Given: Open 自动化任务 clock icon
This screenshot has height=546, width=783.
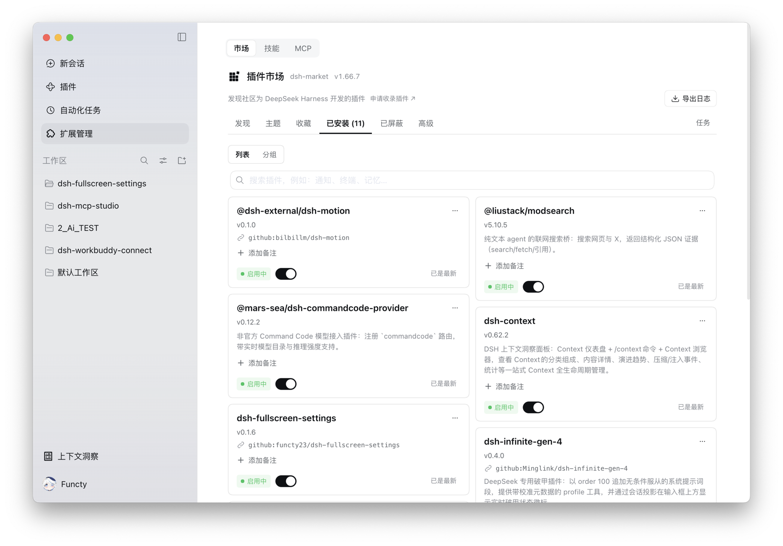Looking at the screenshot, I should point(50,110).
